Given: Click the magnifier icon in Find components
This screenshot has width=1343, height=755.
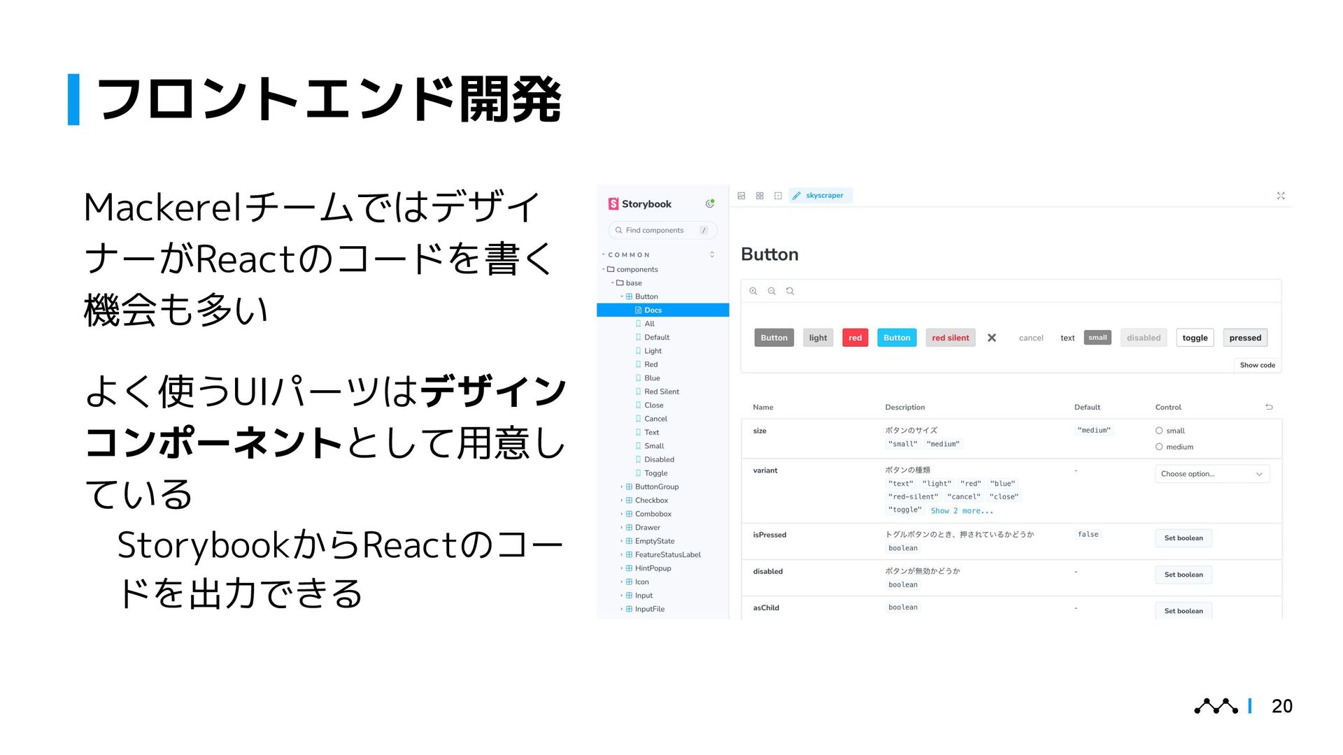Looking at the screenshot, I should (x=618, y=230).
